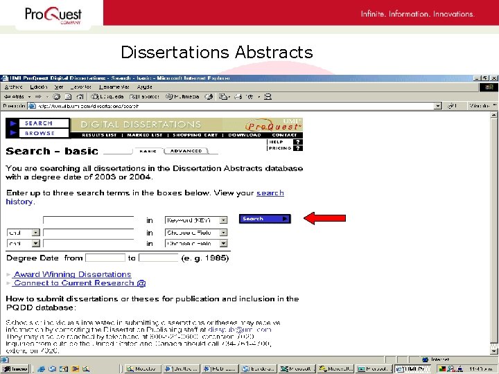The width and height of the screenshot is (499, 374).
Task: Switch to the ADVANCED search tab
Action: click(x=186, y=151)
